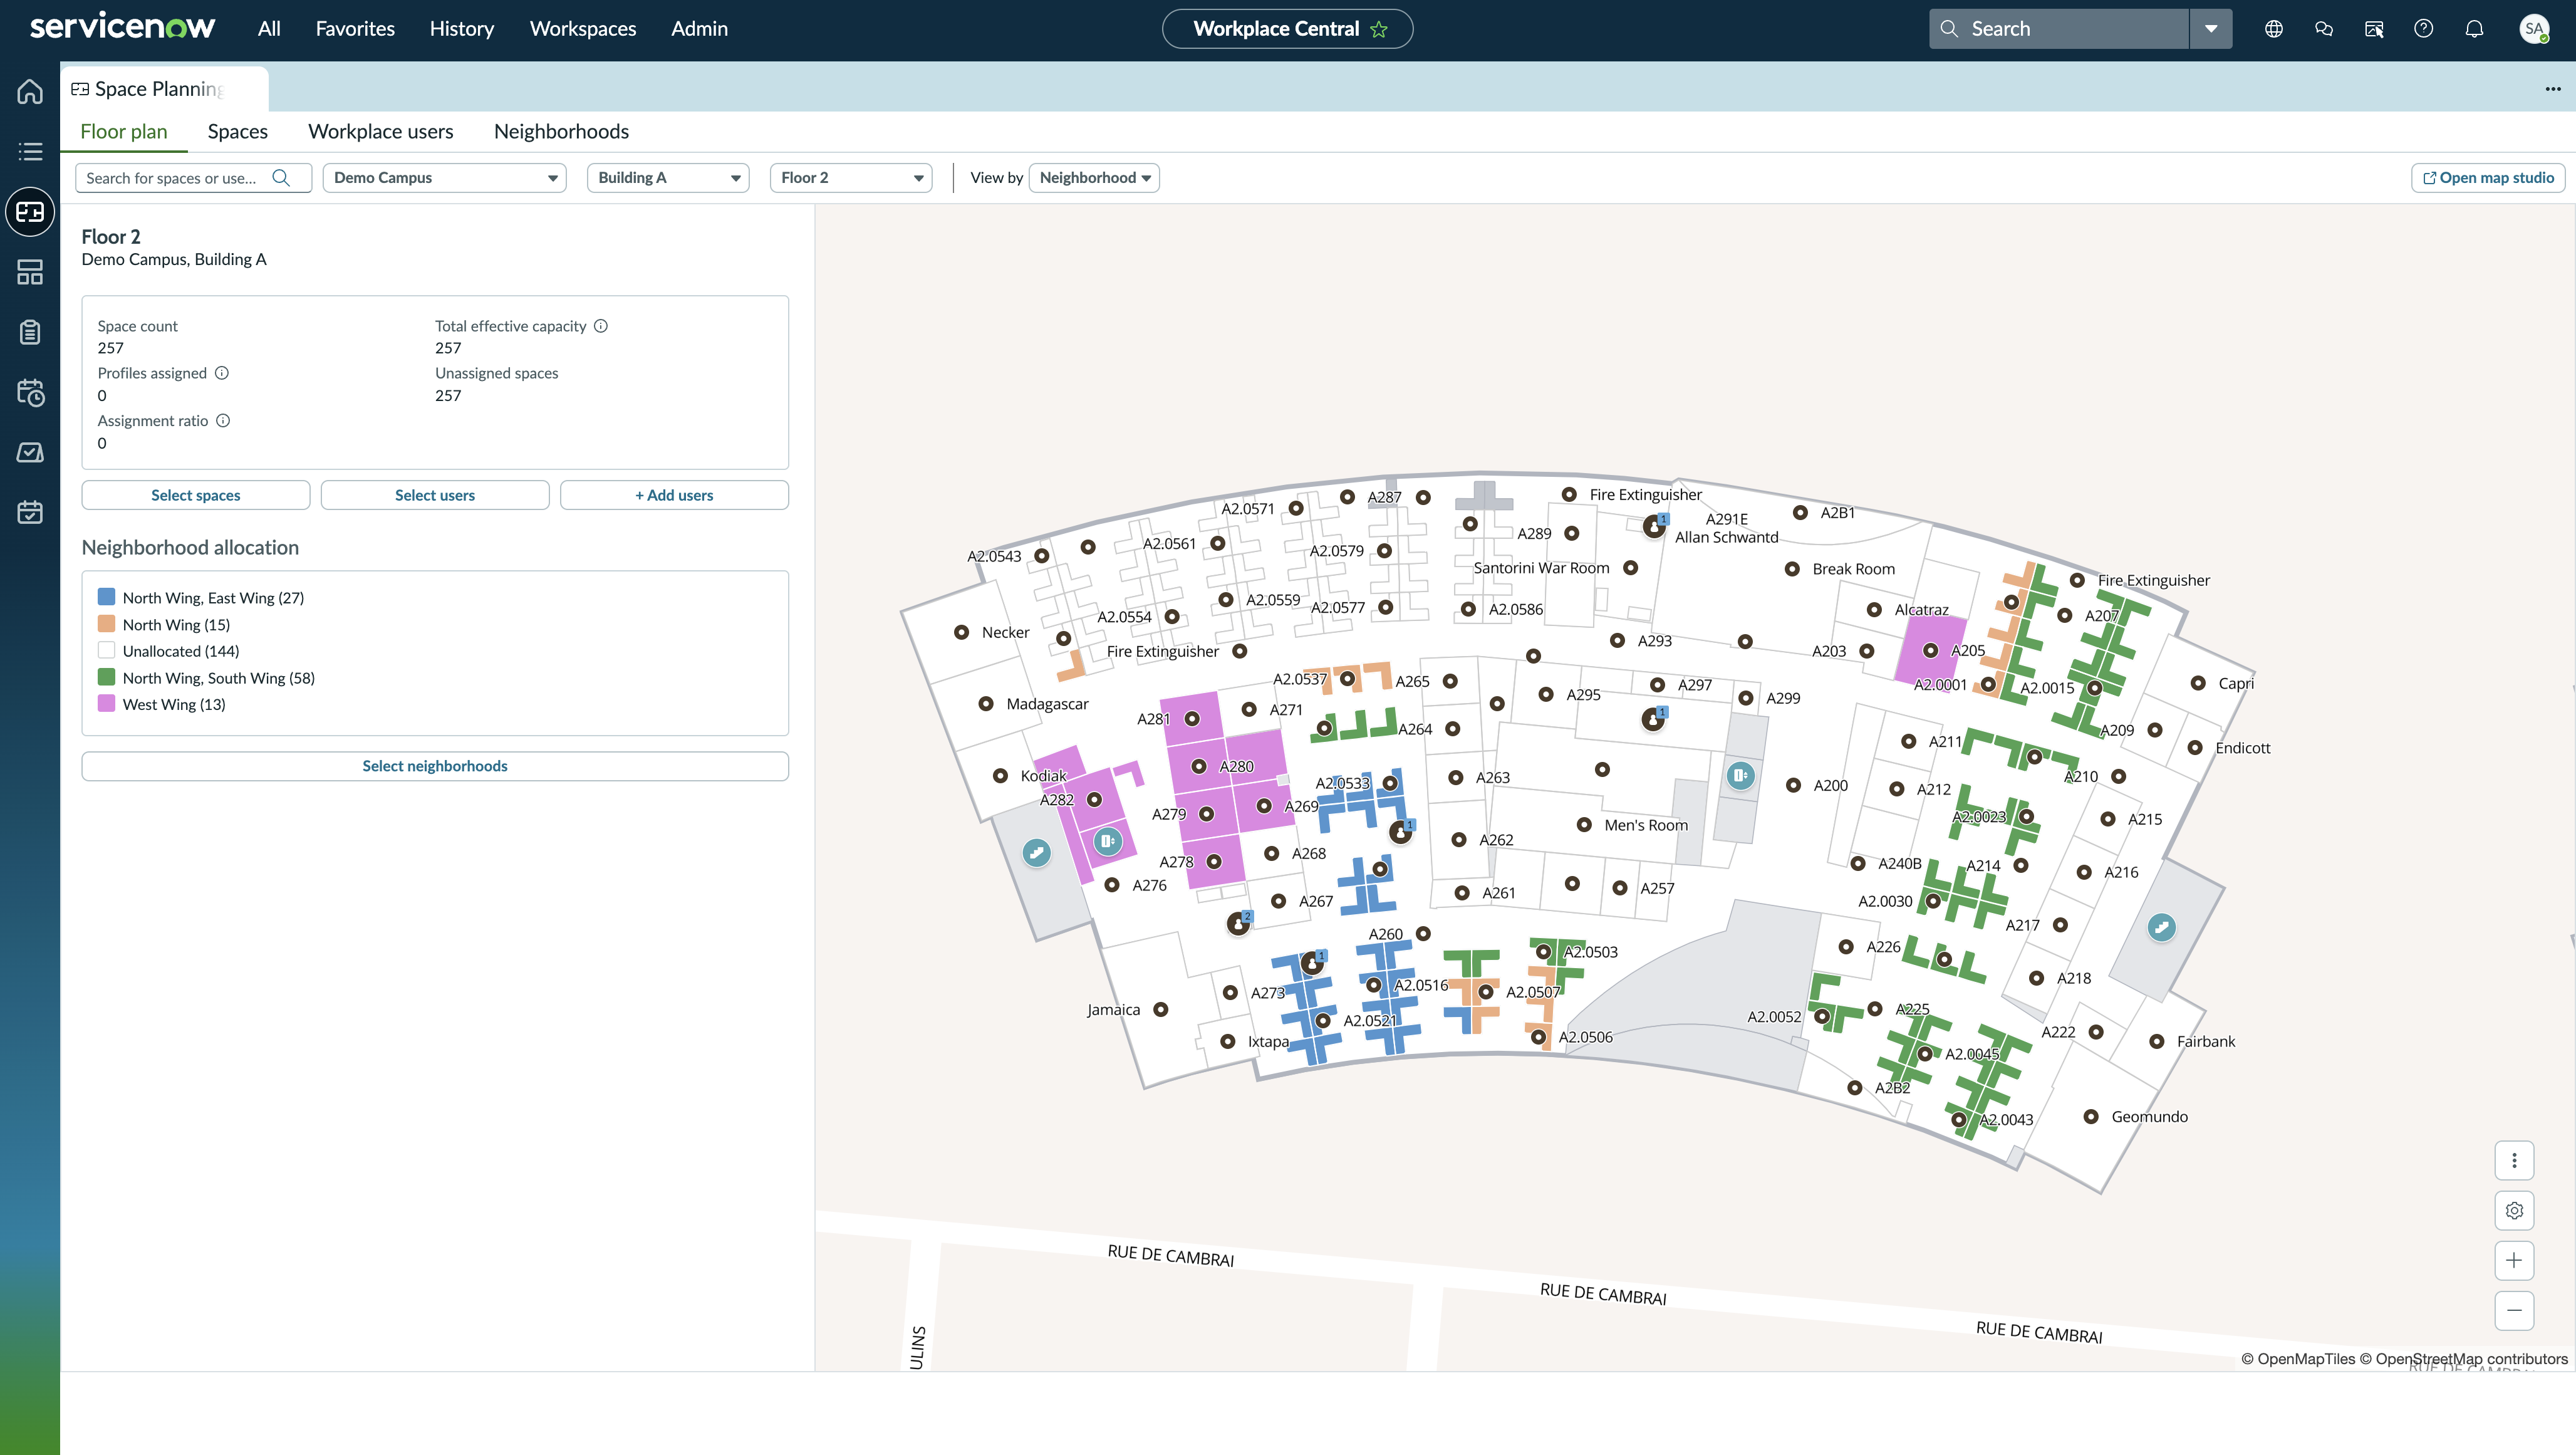This screenshot has height=1455, width=2576.
Task: Open the Floor 2 dropdown
Action: 851,178
